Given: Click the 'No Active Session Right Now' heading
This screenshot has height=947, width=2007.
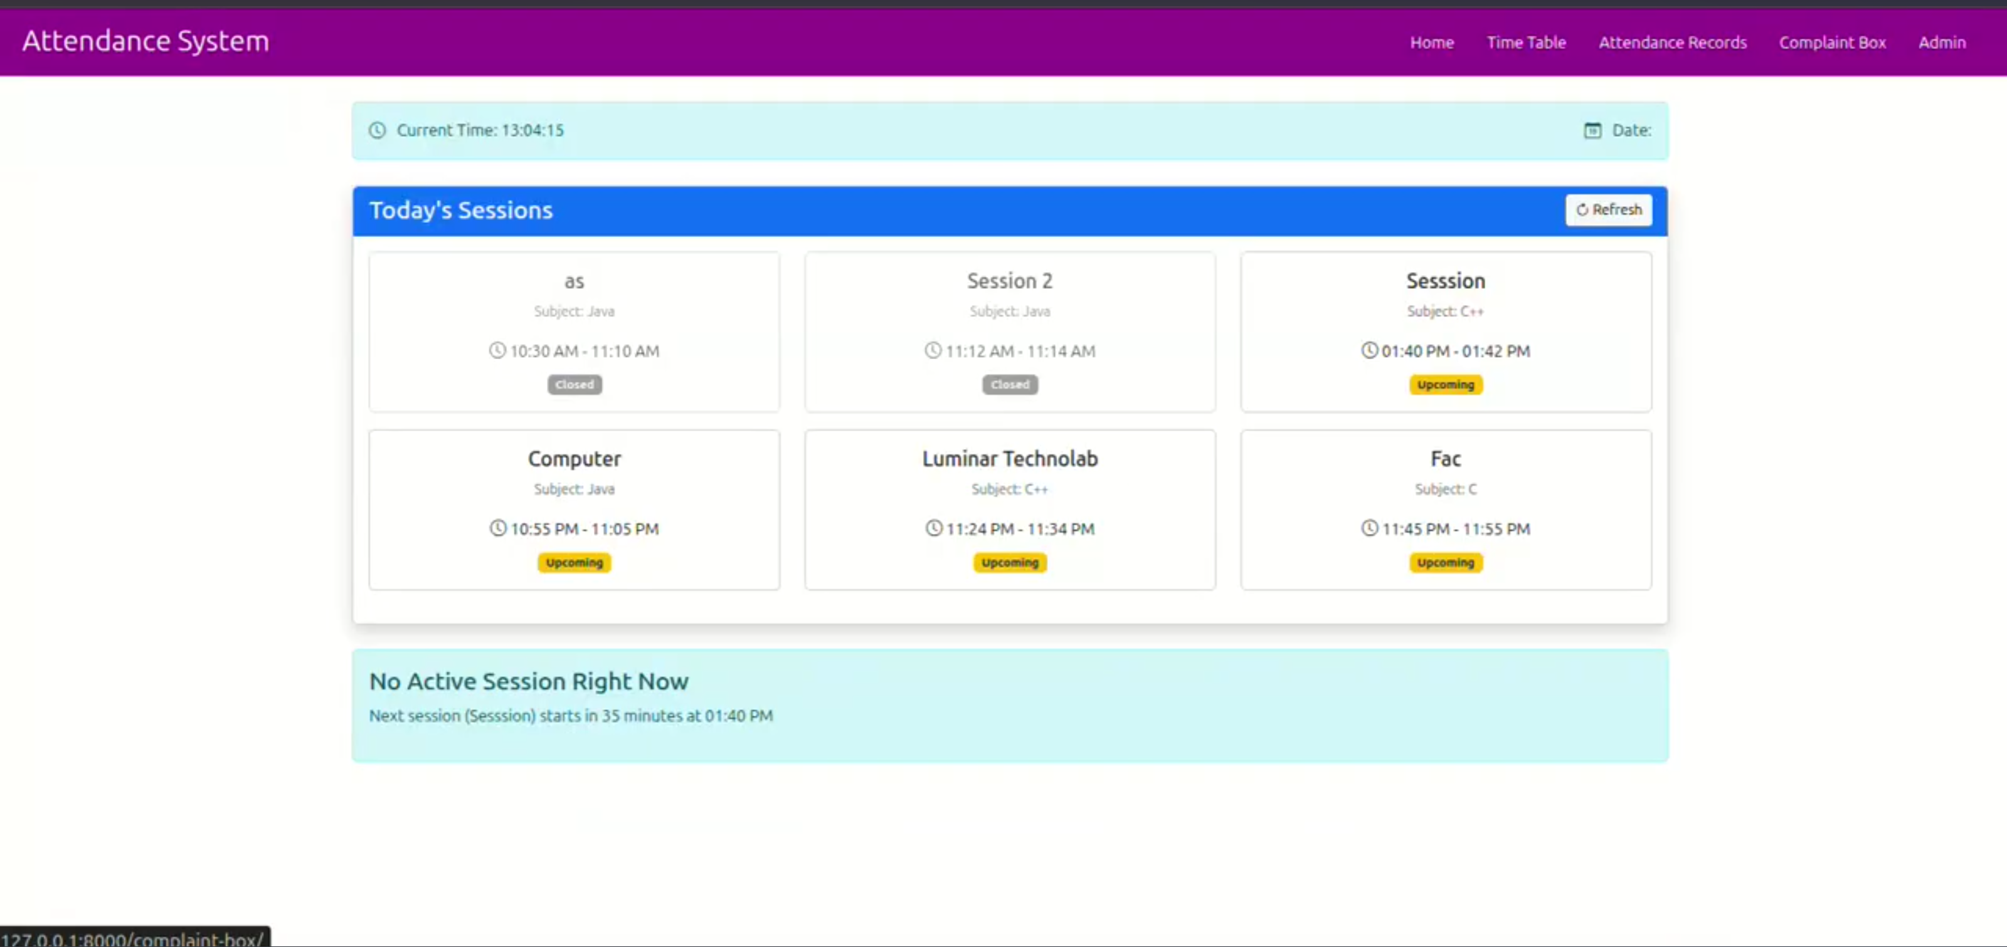Looking at the screenshot, I should pyautogui.click(x=528, y=681).
